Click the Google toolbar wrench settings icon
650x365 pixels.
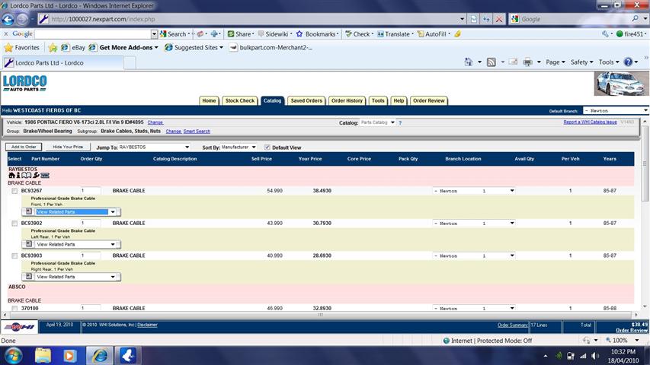coord(605,34)
